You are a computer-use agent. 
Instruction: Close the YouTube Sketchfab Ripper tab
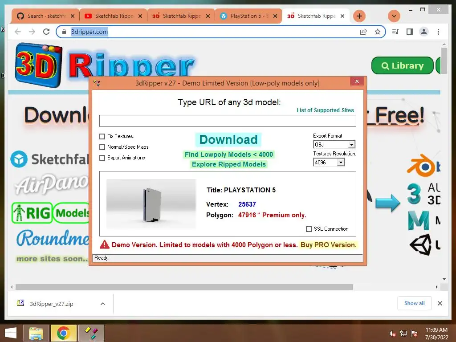click(140, 16)
